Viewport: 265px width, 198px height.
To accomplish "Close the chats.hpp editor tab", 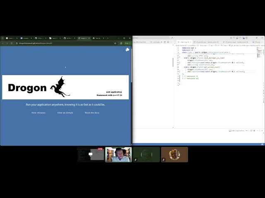I will (190, 42).
